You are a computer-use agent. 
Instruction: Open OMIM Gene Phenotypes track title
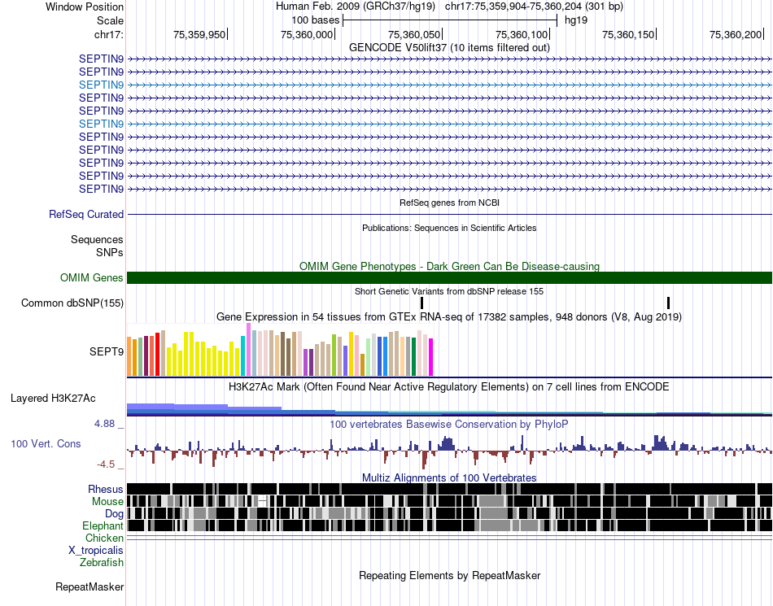(x=449, y=266)
